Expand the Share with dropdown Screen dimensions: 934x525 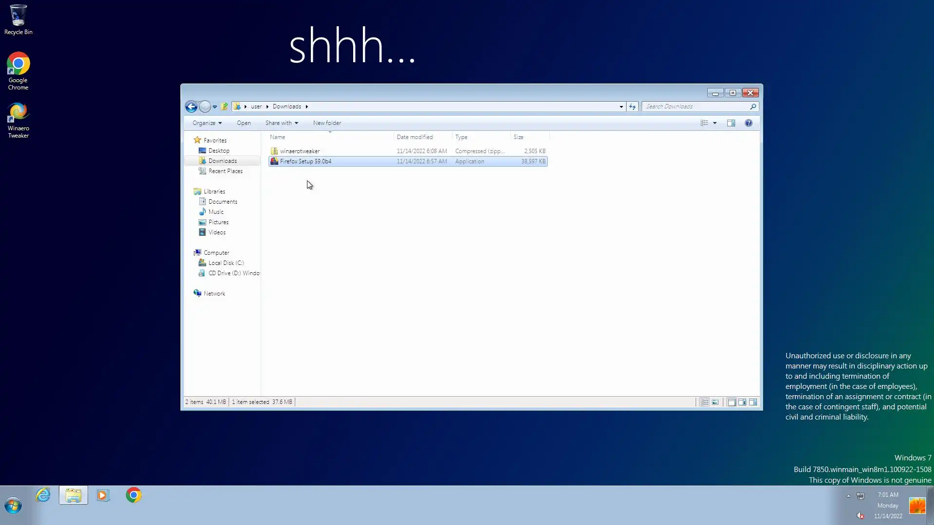(x=282, y=123)
